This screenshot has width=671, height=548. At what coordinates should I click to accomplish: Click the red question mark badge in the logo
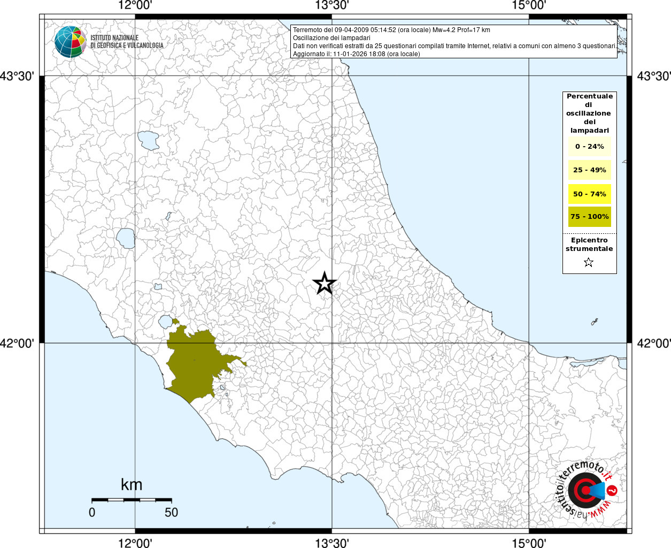613,490
